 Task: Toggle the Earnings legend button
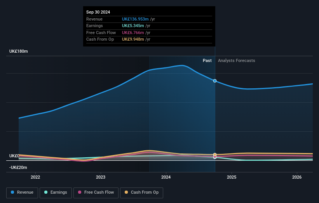(56, 193)
